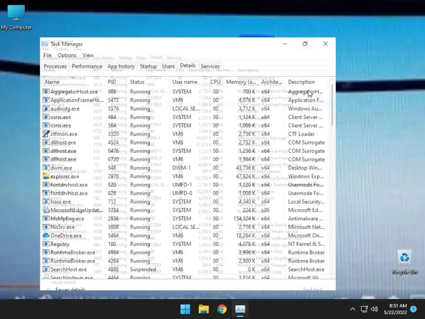Click the AggregatorHost.exe process icon
Viewport: 425px width, 319px height.
click(x=46, y=91)
